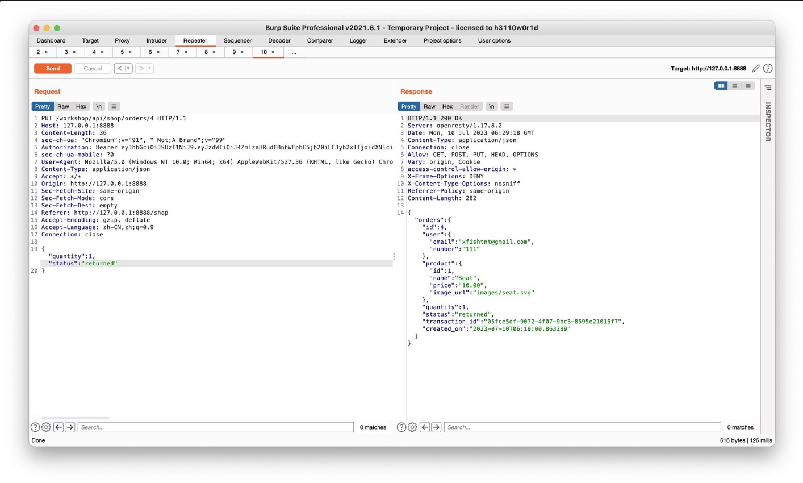Open User options tab
803x483 pixels.
[x=494, y=41]
